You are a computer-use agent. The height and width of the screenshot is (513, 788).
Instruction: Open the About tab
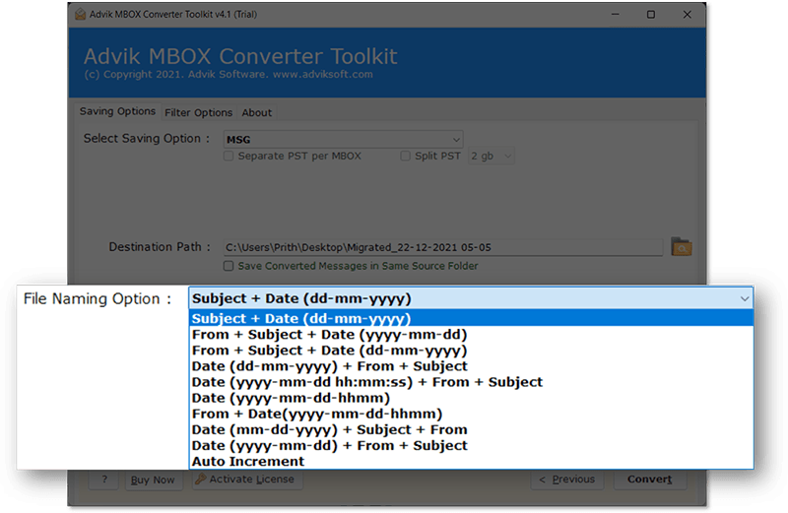(x=257, y=112)
